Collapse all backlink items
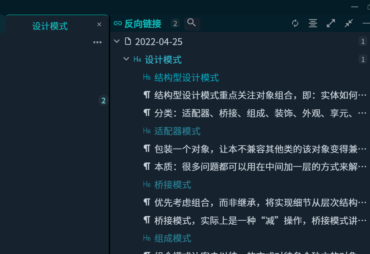 tap(348, 23)
